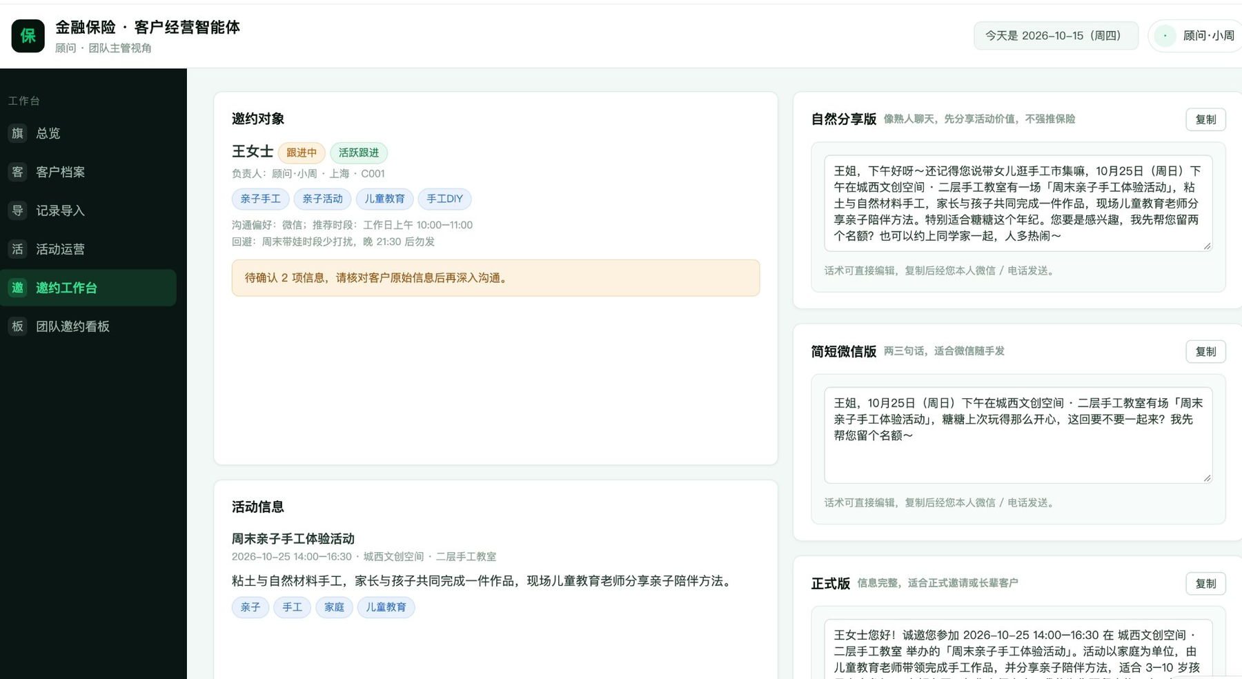Click the 板 icon beside 团队邀约看板
This screenshot has width=1242, height=679.
click(x=17, y=326)
